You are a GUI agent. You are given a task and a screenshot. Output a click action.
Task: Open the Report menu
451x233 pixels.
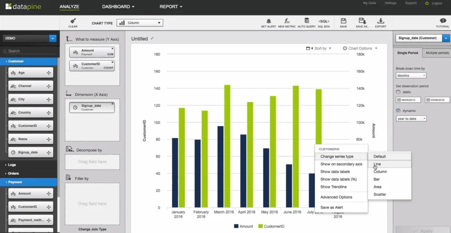171,7
